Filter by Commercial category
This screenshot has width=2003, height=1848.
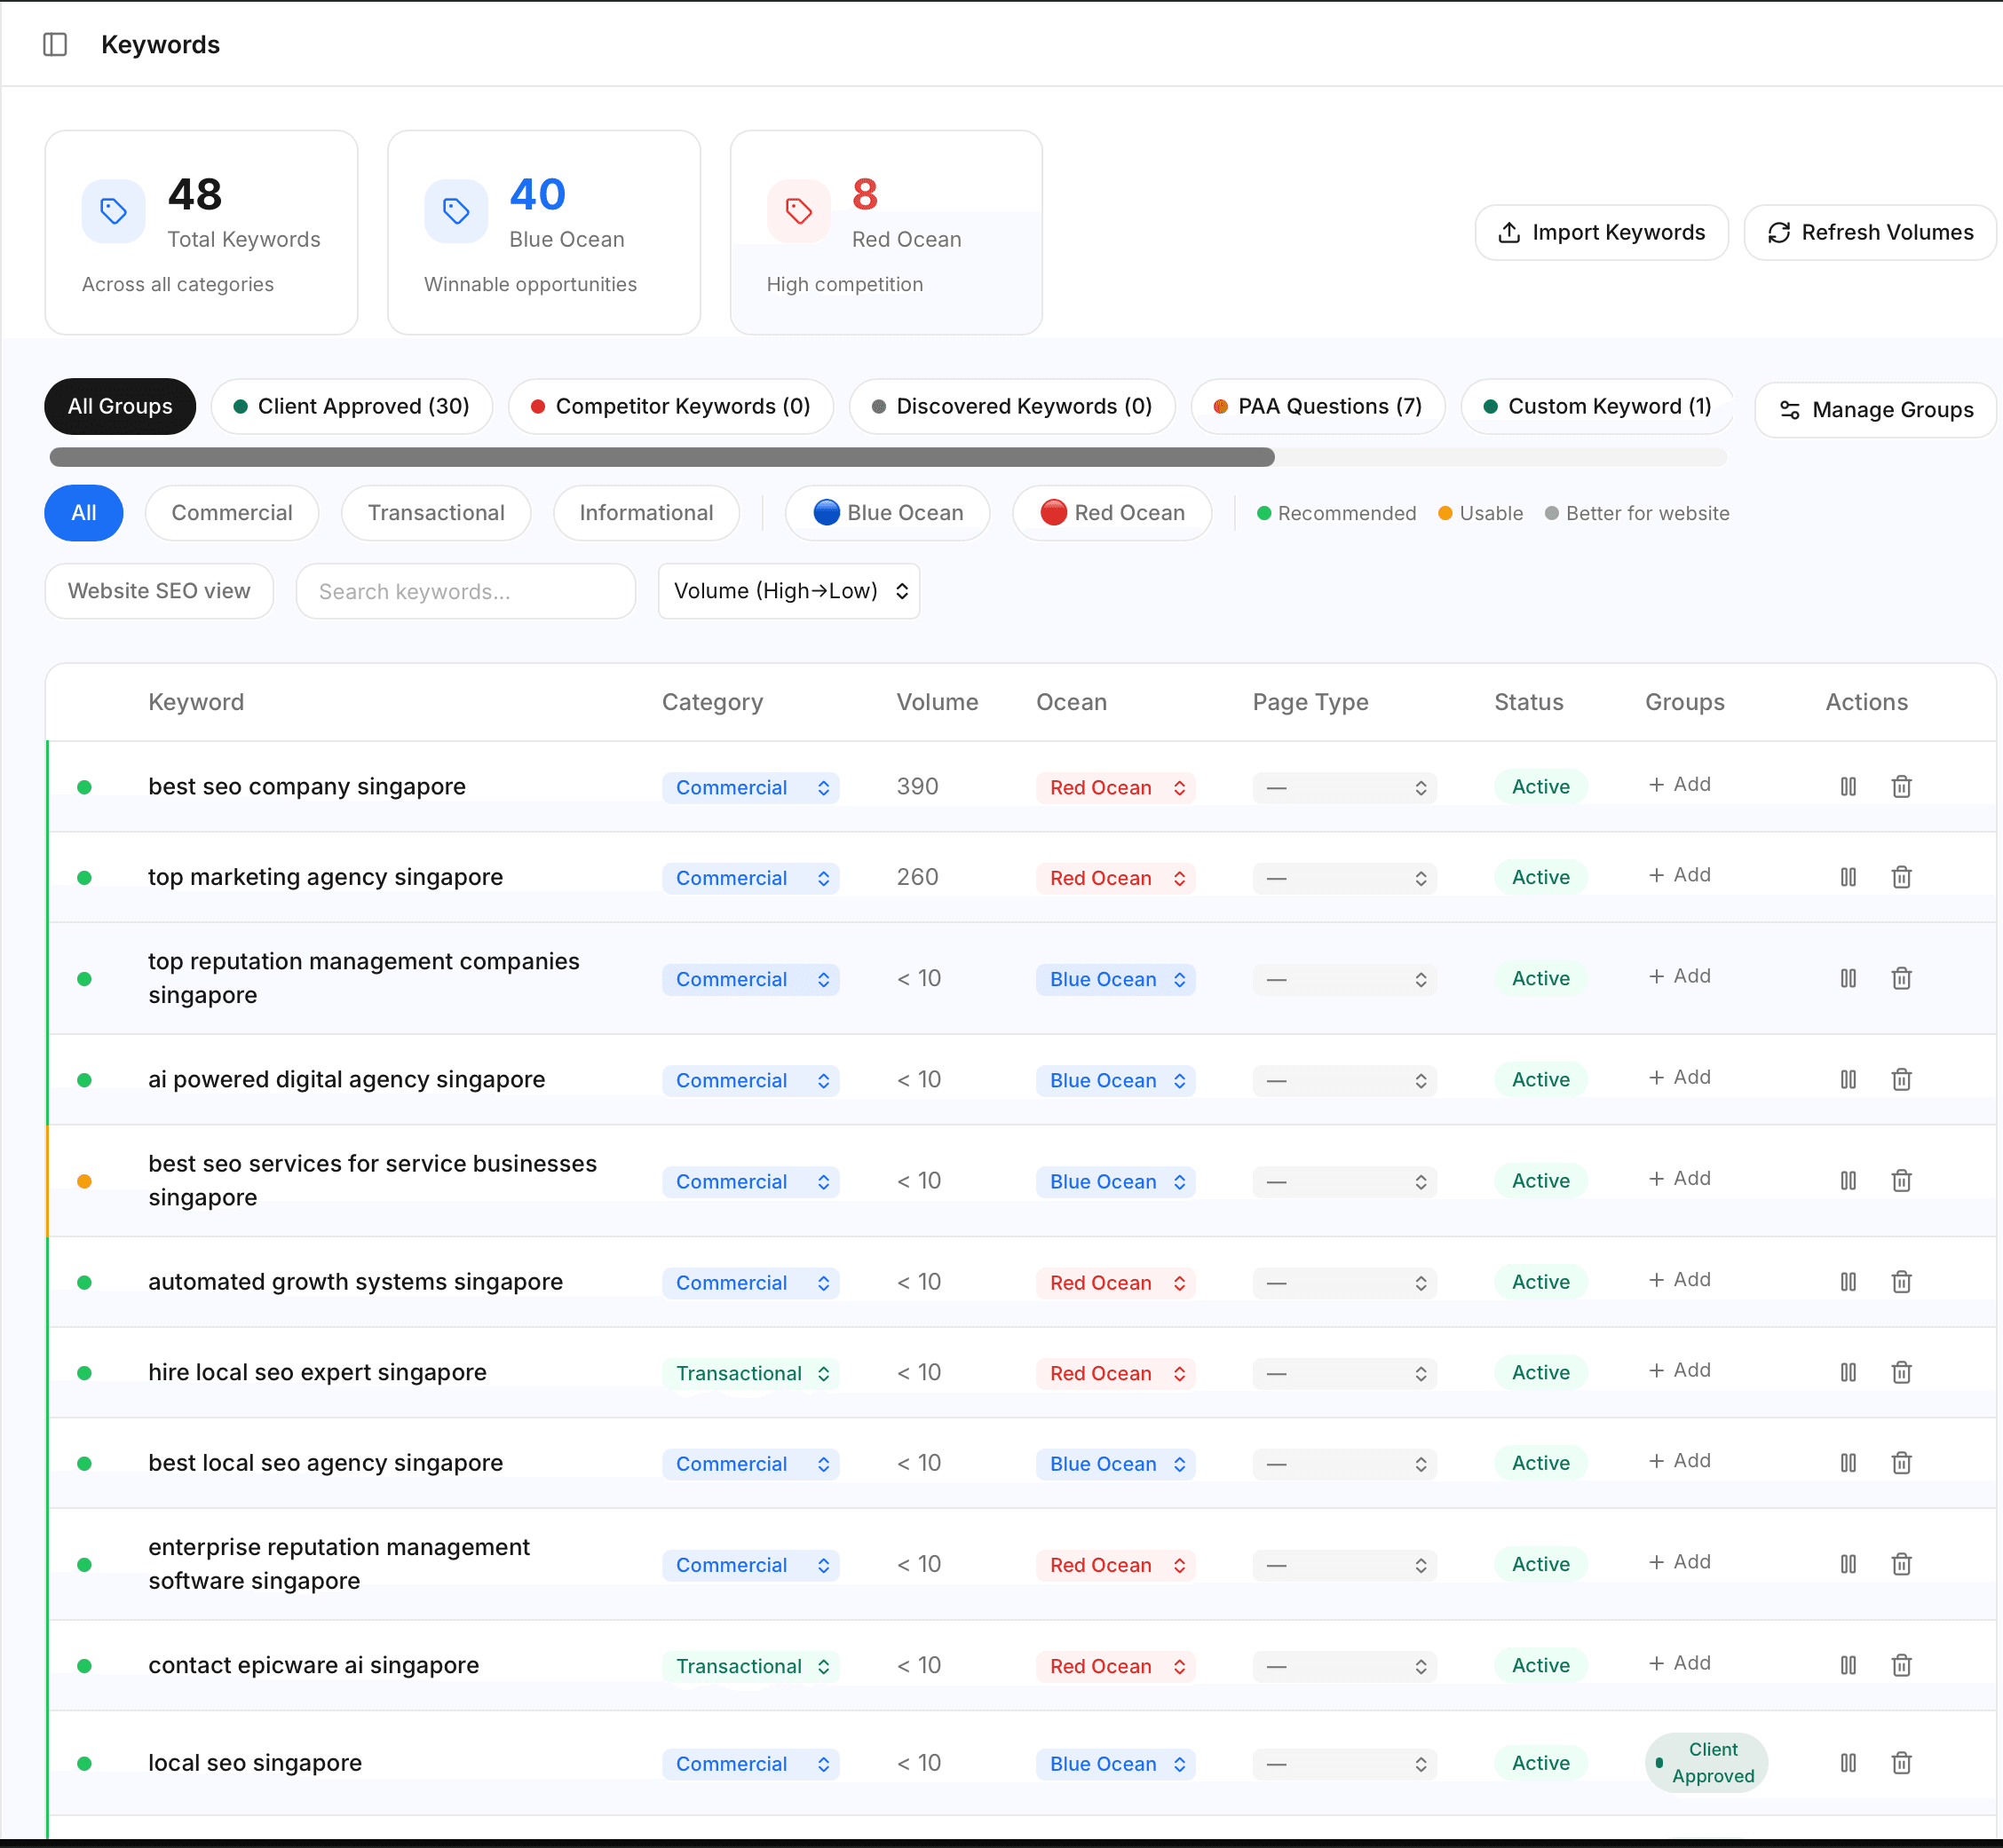(232, 513)
